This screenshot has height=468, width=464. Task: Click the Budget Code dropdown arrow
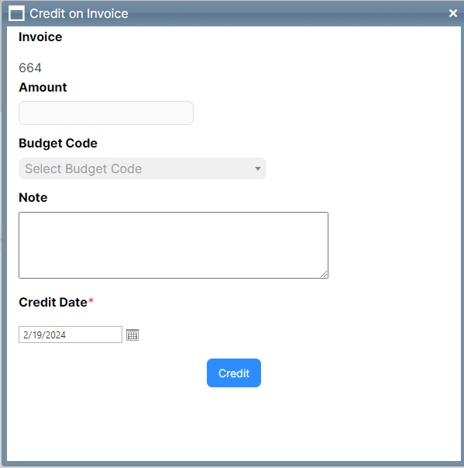click(x=258, y=168)
